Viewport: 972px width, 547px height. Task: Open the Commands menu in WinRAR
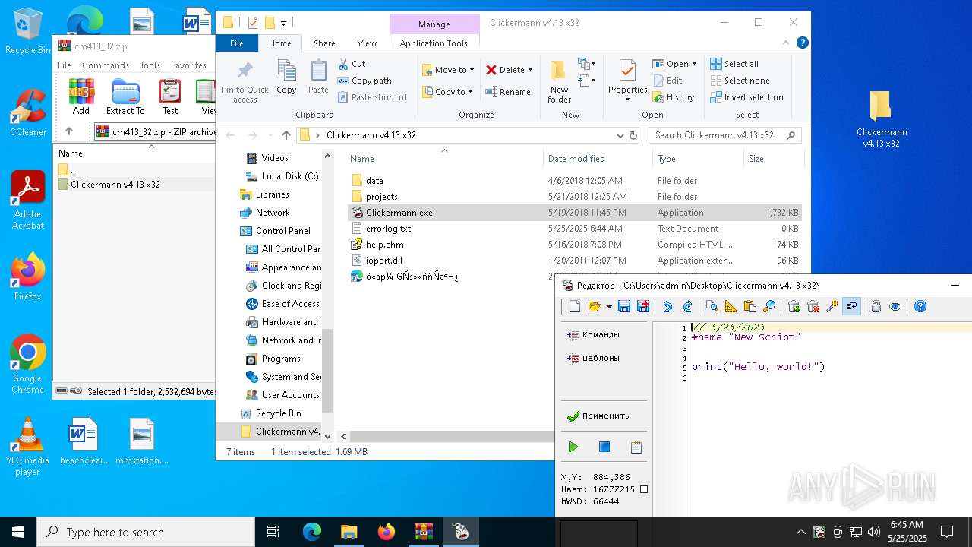tap(106, 65)
